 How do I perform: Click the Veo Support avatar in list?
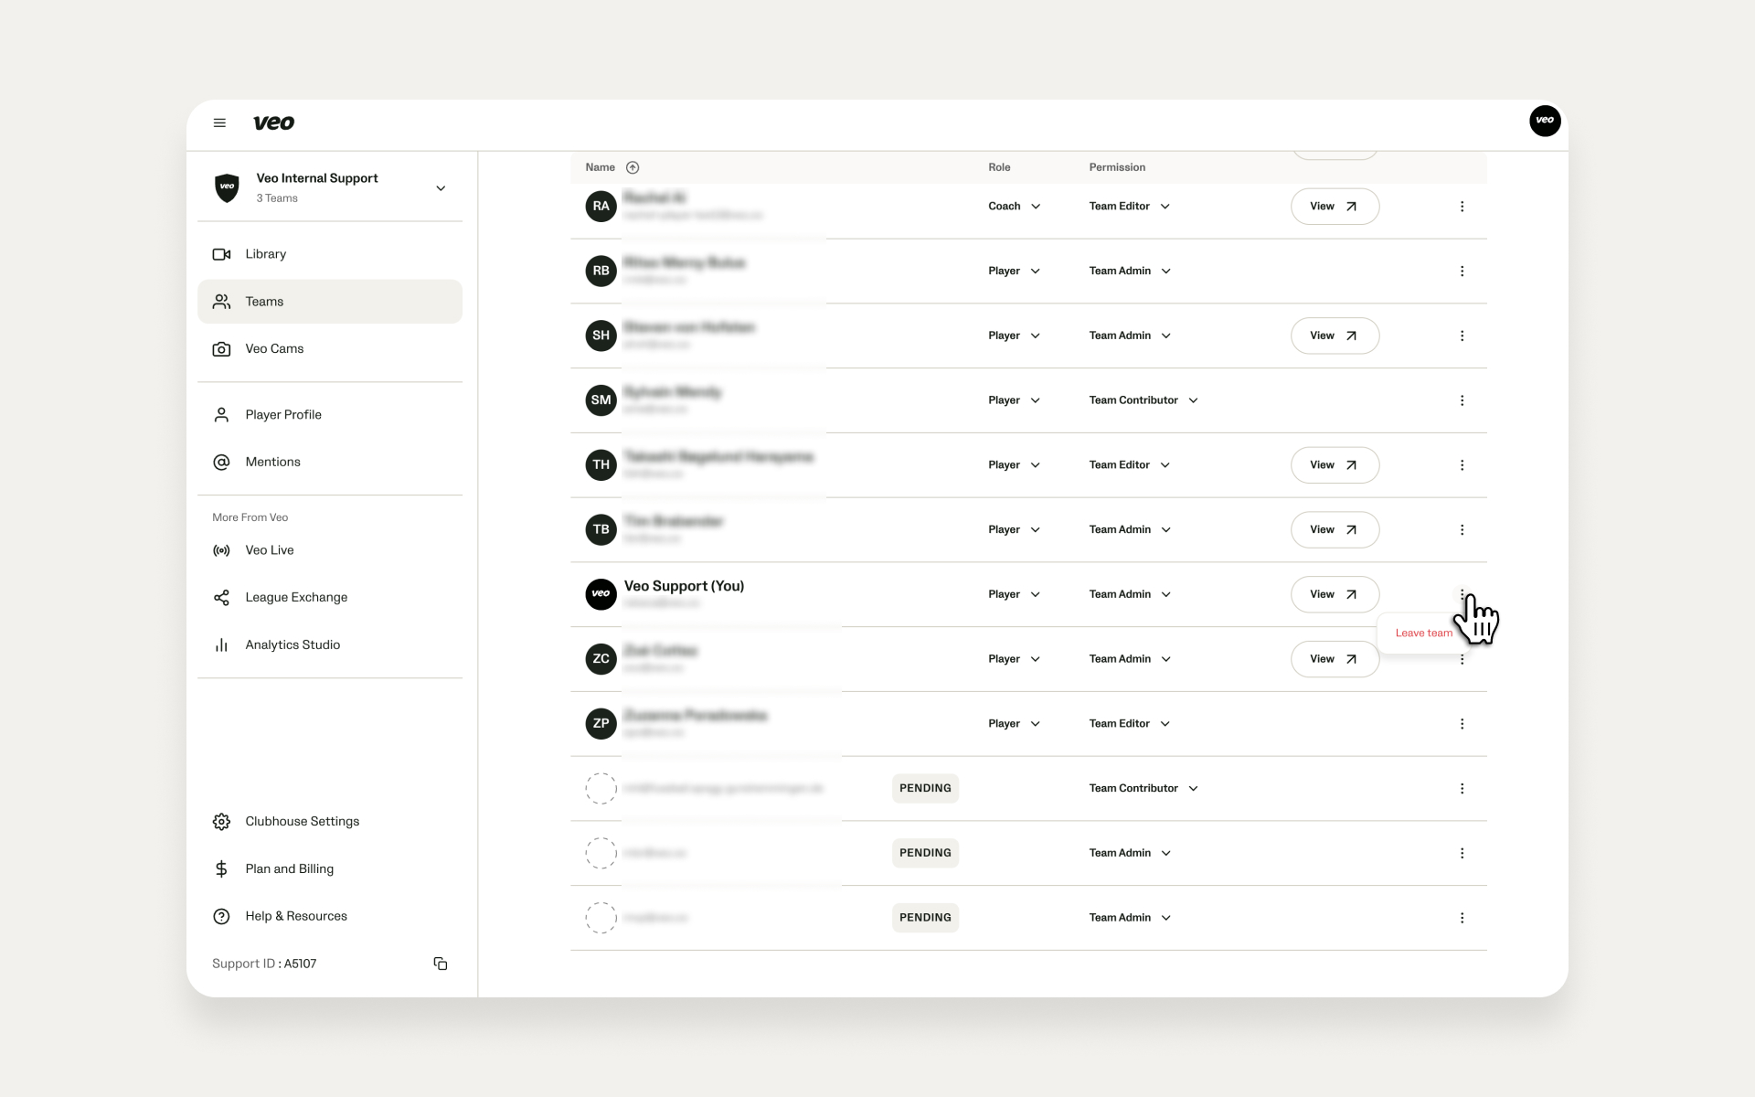click(x=601, y=594)
